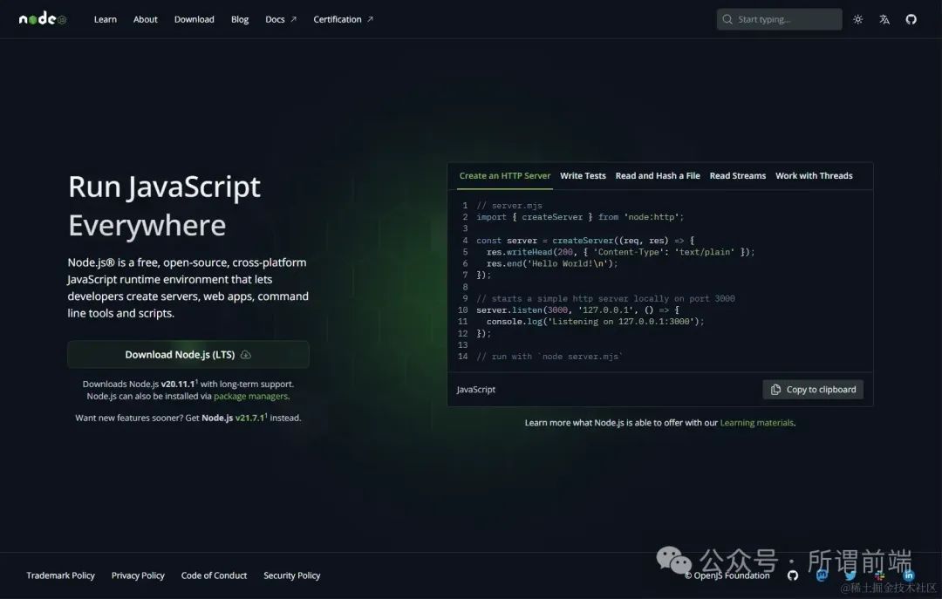Open the "Learning materials" link
Image resolution: width=942 pixels, height=599 pixels.
click(756, 422)
